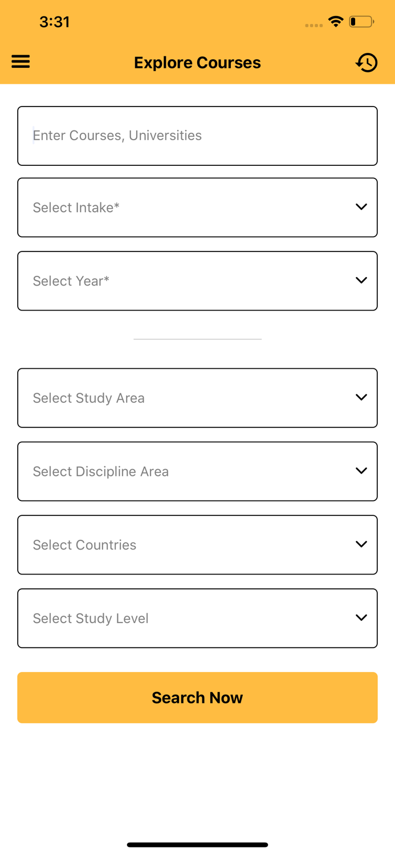
Task: Tap the divider line between filter sections
Action: tap(197, 339)
